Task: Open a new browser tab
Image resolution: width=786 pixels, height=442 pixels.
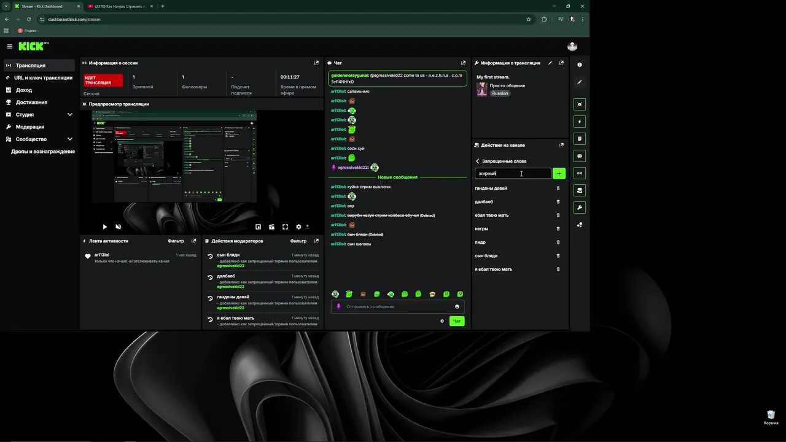Action: (x=163, y=6)
